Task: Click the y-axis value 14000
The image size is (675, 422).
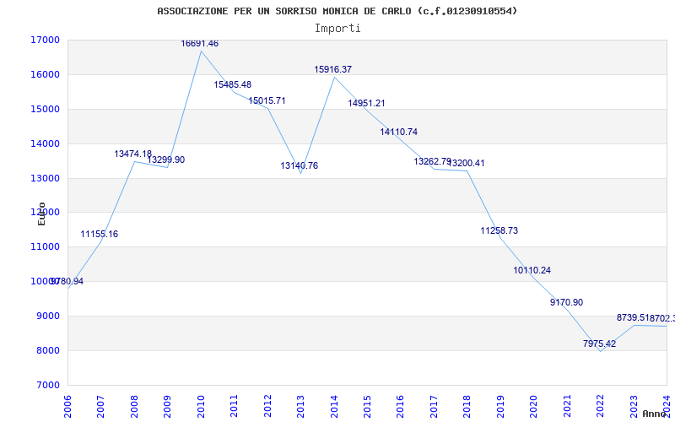Action: click(45, 143)
